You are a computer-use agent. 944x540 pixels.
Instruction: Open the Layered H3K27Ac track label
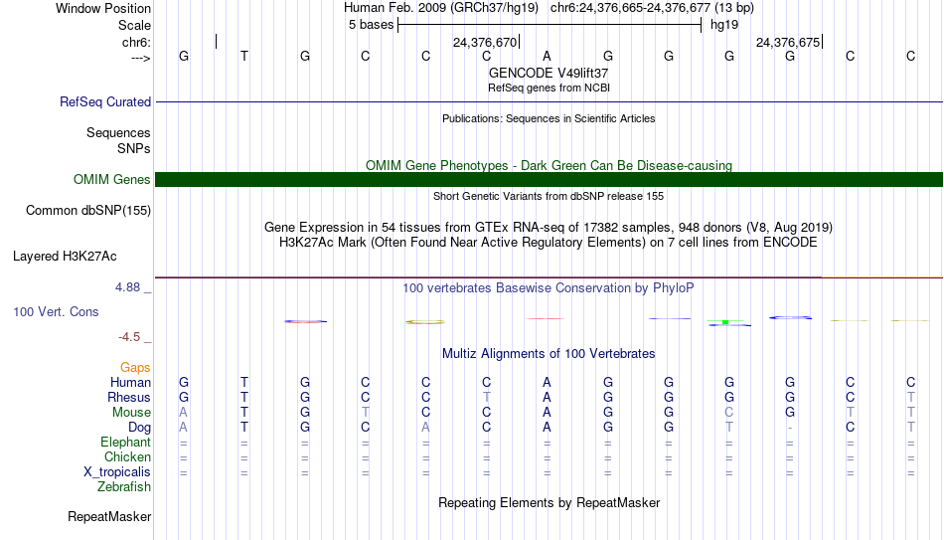coord(65,257)
